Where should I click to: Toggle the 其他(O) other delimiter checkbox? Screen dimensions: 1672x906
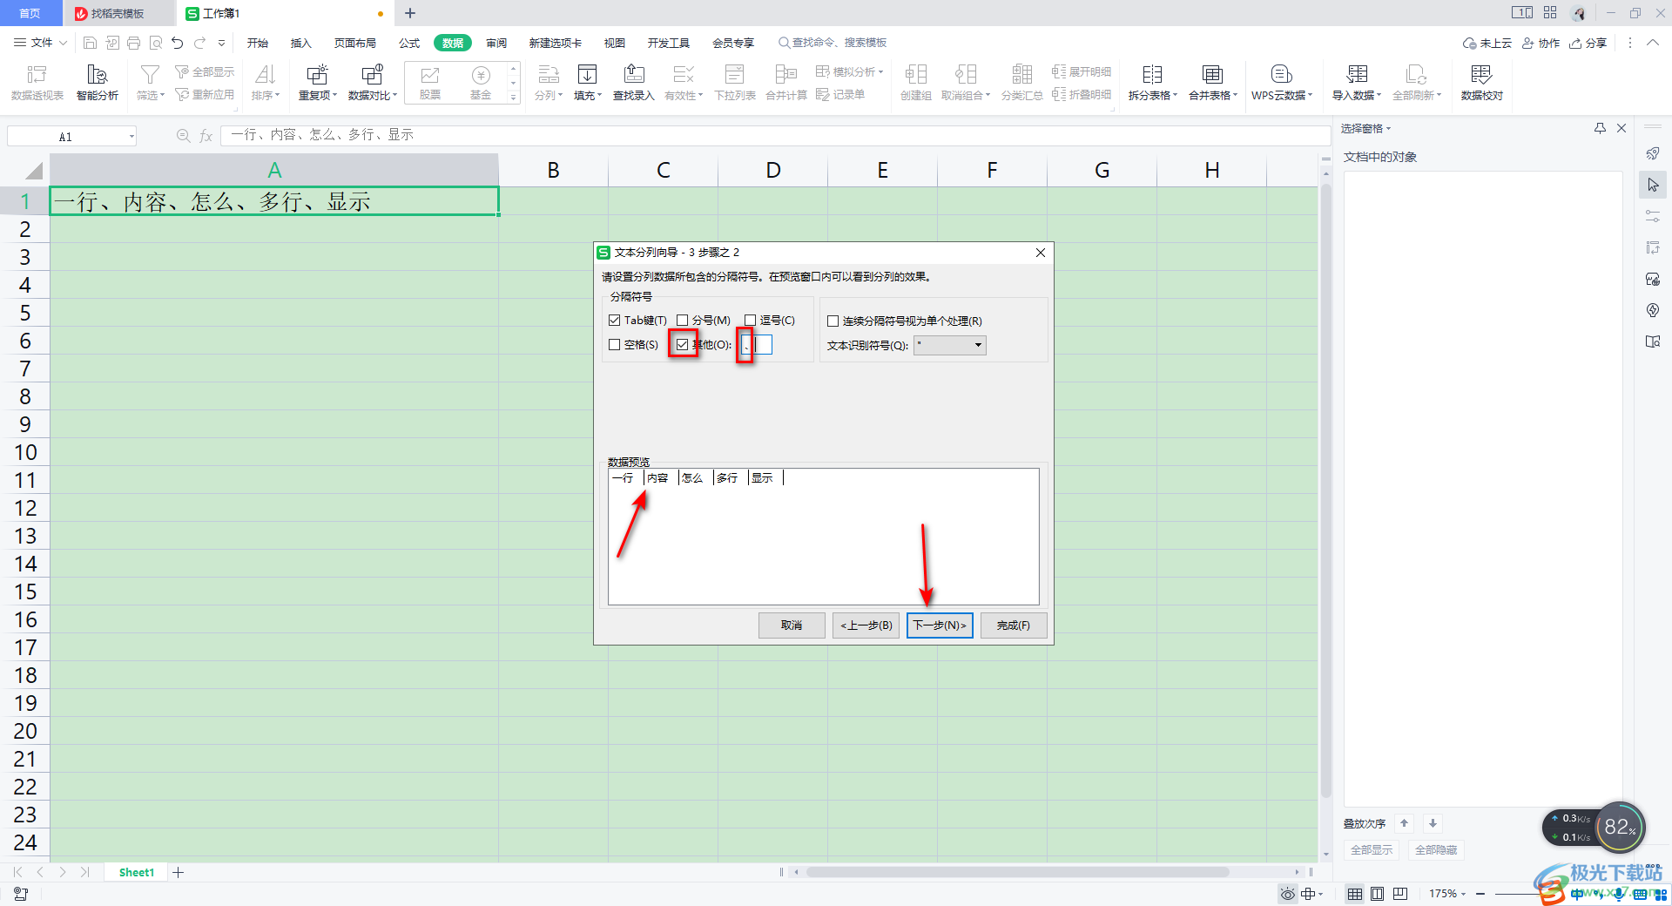click(683, 345)
